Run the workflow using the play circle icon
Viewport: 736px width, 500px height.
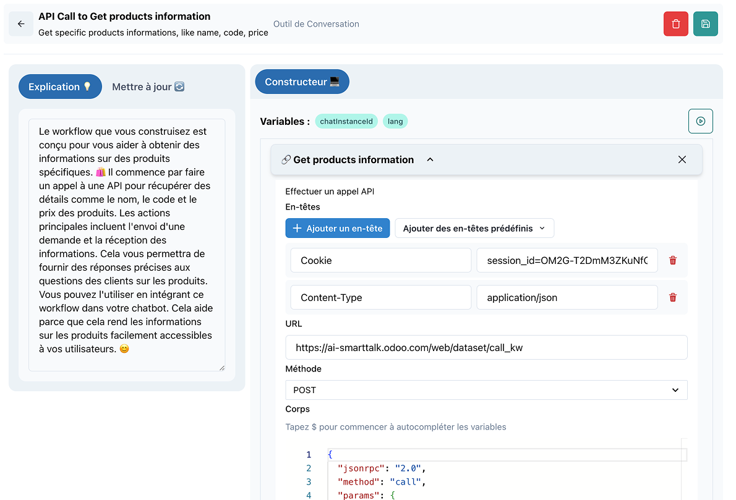click(x=700, y=121)
